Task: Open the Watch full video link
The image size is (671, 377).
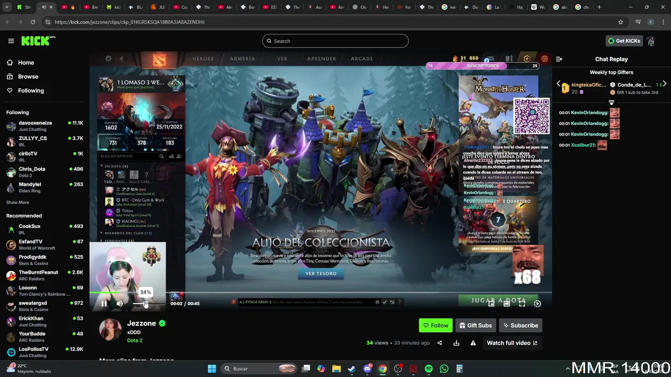Action: pos(512,343)
